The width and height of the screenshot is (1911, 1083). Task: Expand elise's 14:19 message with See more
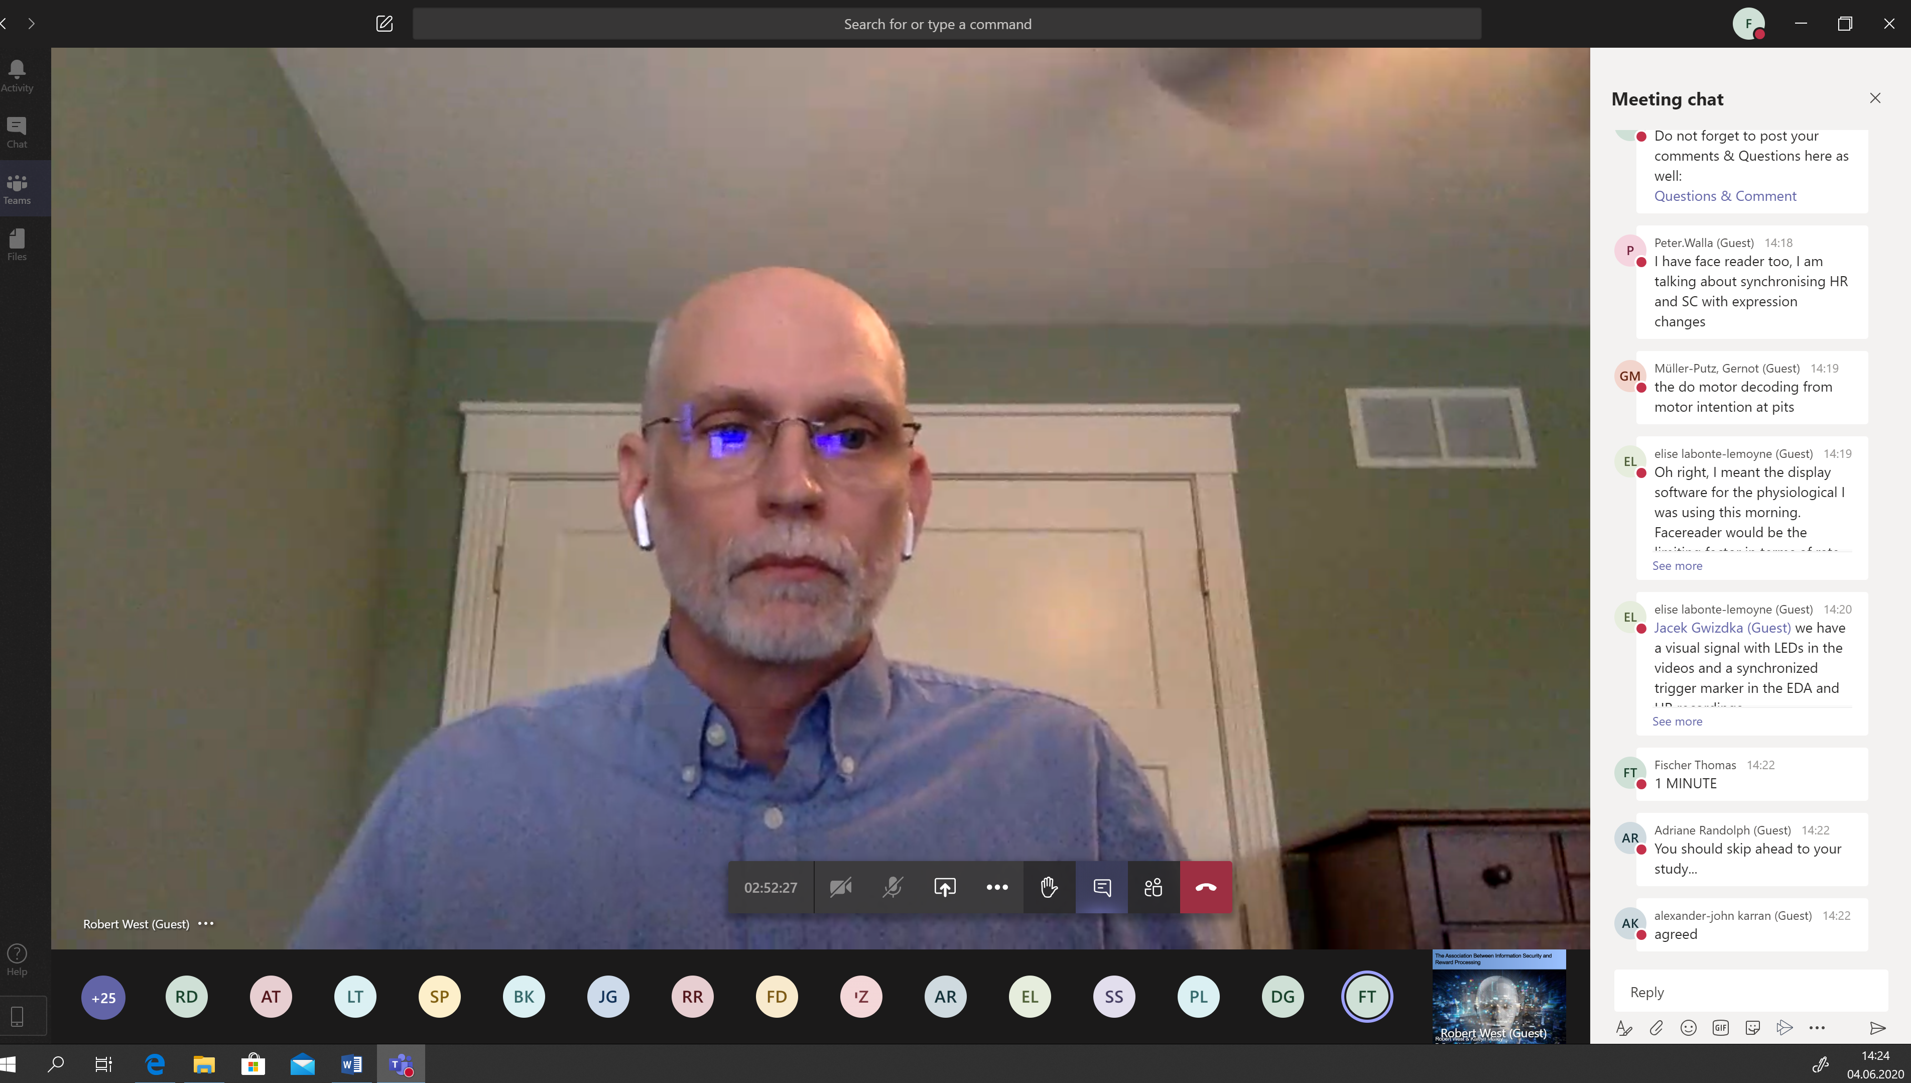click(x=1677, y=565)
